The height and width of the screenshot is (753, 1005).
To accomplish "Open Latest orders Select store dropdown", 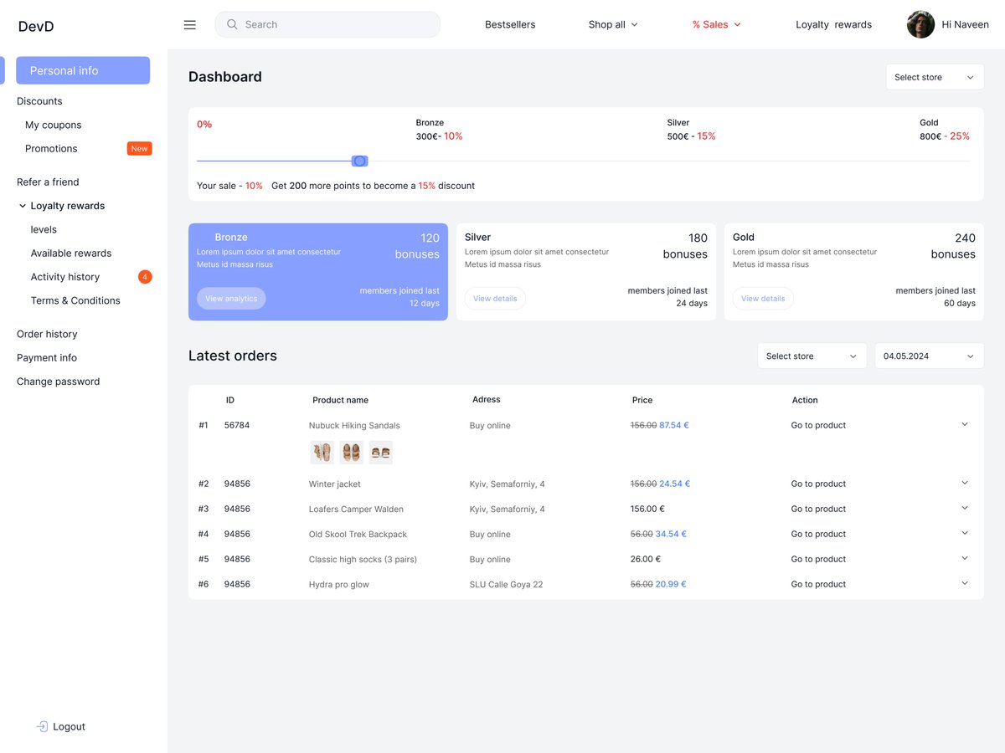I will [x=812, y=356].
